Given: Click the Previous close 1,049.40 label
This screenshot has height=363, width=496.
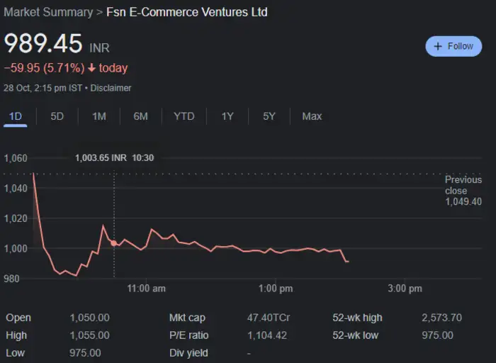Looking at the screenshot, I should [463, 191].
